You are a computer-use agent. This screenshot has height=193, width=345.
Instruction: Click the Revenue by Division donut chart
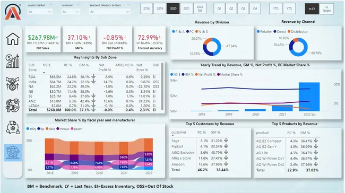(212, 47)
